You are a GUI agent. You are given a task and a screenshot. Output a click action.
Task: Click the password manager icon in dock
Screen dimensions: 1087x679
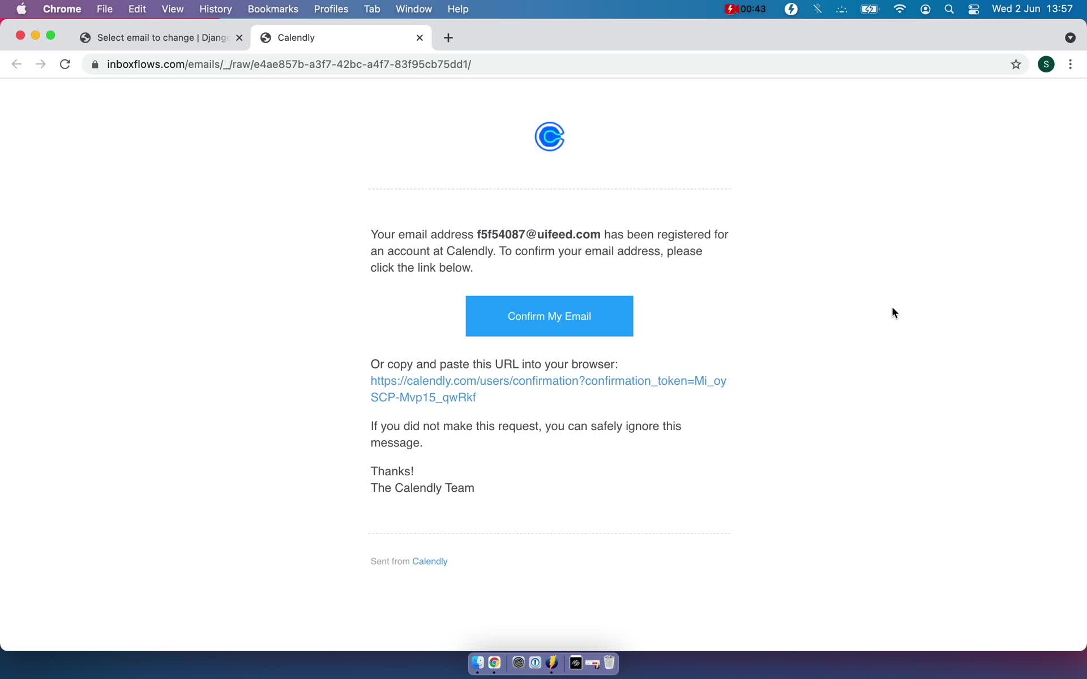point(534,663)
